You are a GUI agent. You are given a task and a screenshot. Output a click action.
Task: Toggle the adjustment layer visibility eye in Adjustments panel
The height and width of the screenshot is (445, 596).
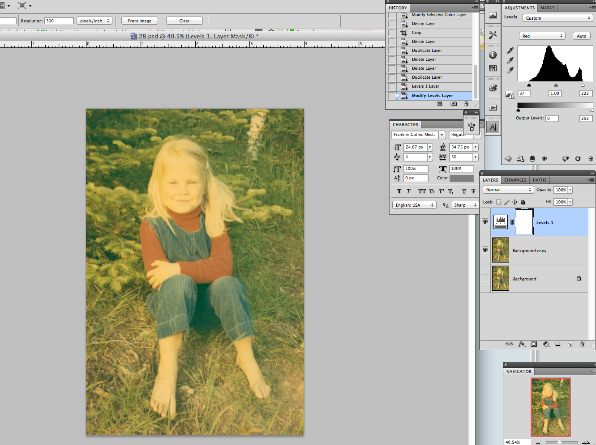point(545,159)
